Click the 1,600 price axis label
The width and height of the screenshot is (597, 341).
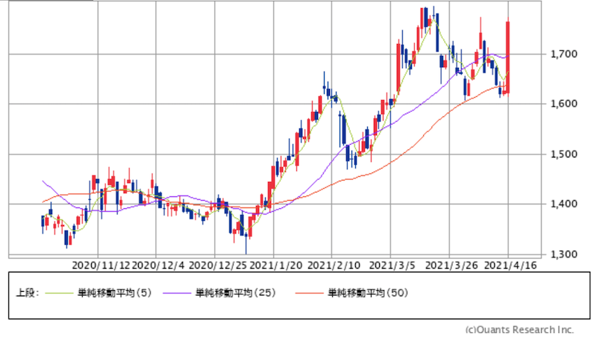coord(564,104)
